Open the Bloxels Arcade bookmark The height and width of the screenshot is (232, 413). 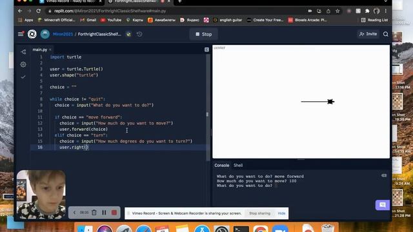point(308,20)
